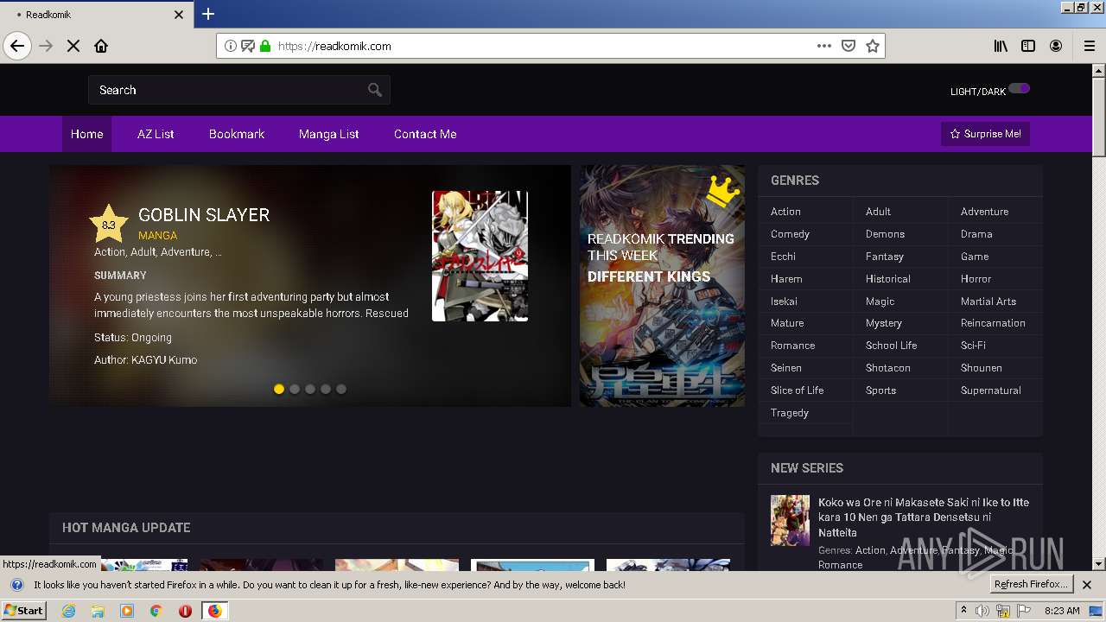Open GOBLIN SLAYER title link

204,215
